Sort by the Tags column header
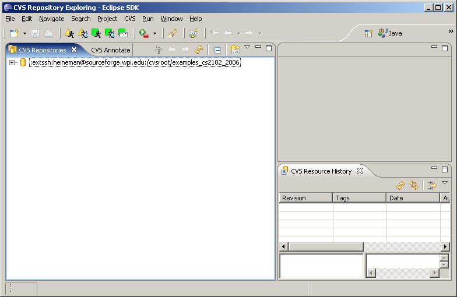This screenshot has height=297, width=457. 359,198
